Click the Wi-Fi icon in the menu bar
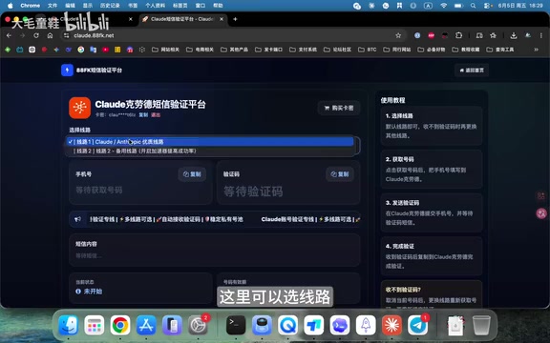This screenshot has height=343, width=550. pyautogui.click(x=444, y=6)
